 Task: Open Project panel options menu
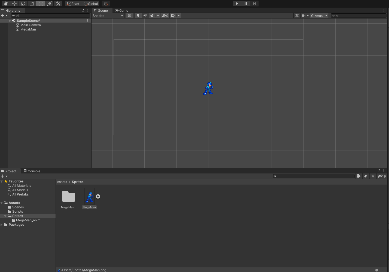(x=384, y=171)
